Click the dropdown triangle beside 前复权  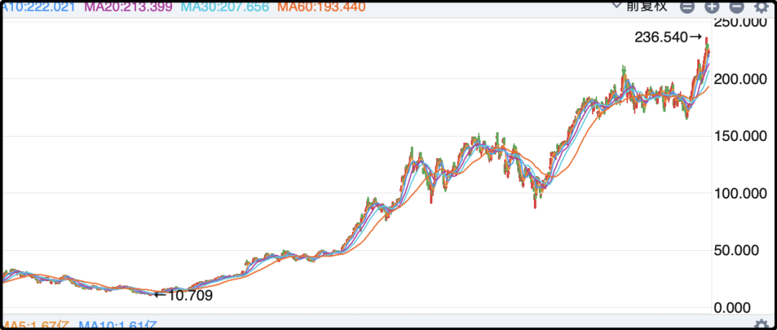pyautogui.click(x=617, y=6)
